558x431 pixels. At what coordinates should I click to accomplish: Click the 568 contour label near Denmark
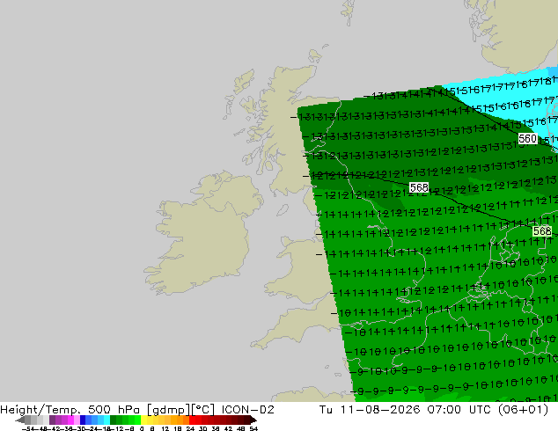pos(542,231)
